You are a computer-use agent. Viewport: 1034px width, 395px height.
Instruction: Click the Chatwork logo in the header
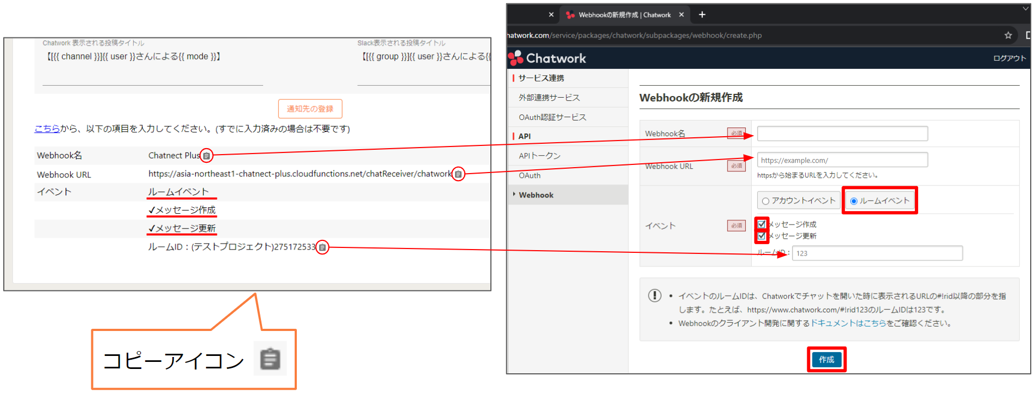(547, 58)
